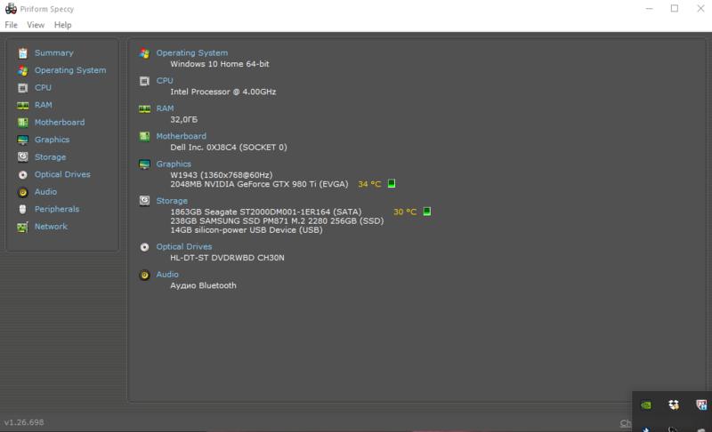Viewport: 712px width, 432px height.
Task: Click the Motherboard icon in sidebar
Action: click(23, 123)
